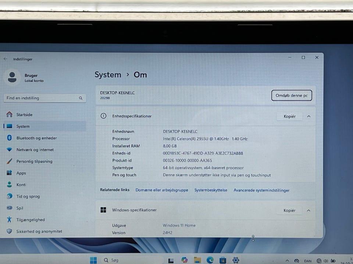The image size is (353, 264).
Task: Open Task View on the taskbar
Action: 171,260
